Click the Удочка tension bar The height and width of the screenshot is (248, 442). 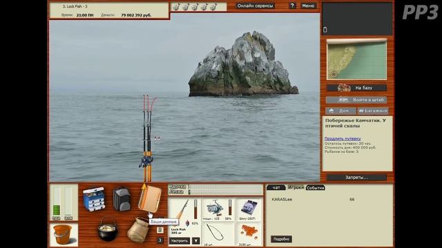[x=225, y=187]
